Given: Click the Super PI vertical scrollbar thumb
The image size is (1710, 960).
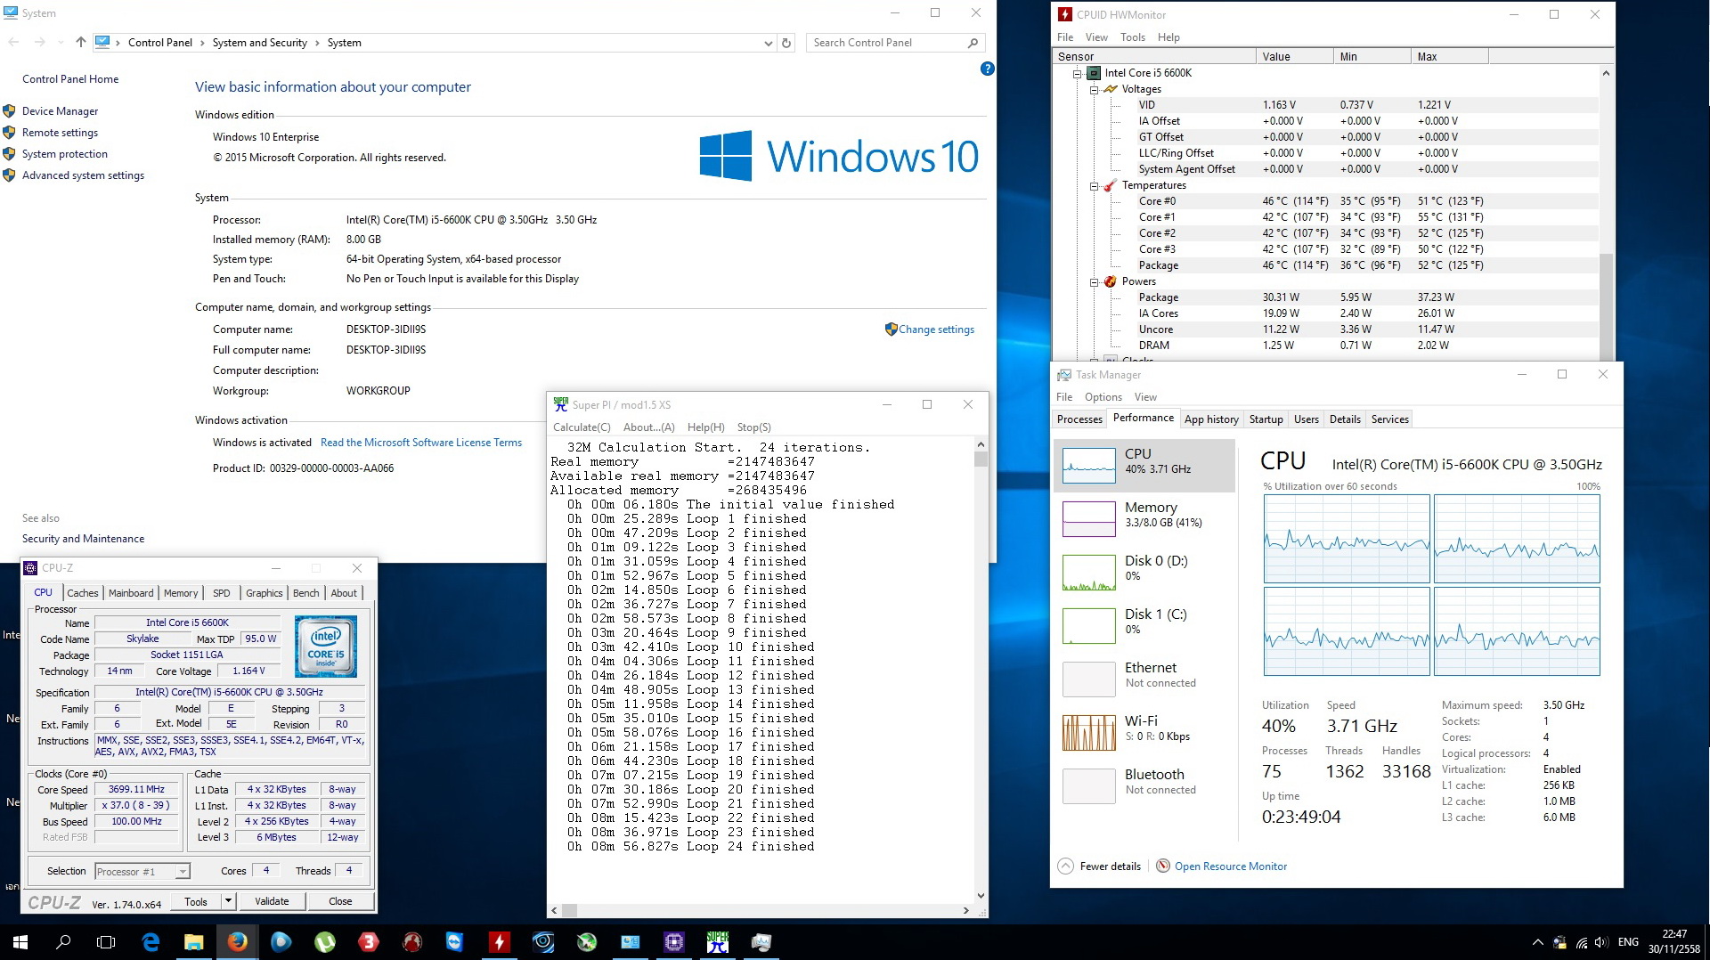Looking at the screenshot, I should 981,460.
